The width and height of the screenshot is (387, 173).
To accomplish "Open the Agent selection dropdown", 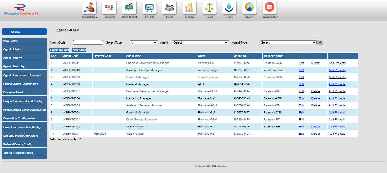I will [200, 42].
